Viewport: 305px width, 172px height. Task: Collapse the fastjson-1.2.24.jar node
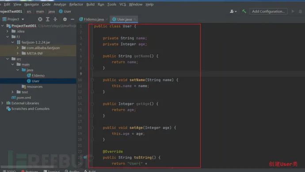[13, 42]
